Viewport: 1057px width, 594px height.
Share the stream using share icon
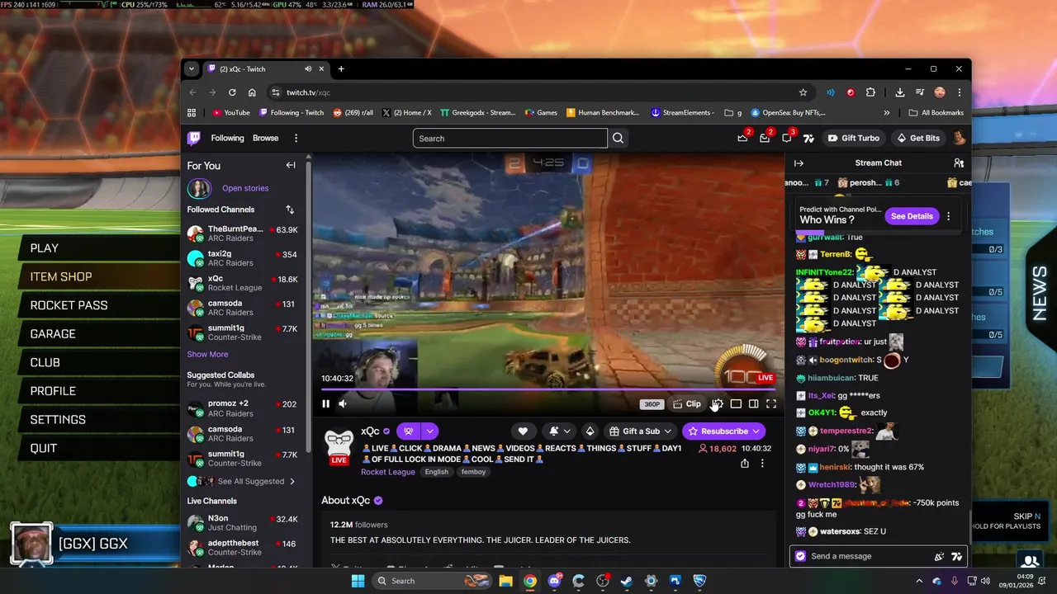pyautogui.click(x=744, y=464)
